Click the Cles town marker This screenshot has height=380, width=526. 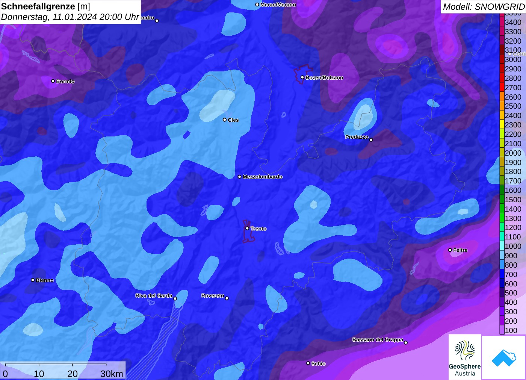tap(225, 120)
